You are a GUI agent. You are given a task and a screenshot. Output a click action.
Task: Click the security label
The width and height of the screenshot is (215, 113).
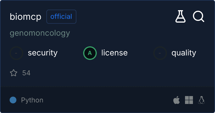pyautogui.click(x=43, y=53)
